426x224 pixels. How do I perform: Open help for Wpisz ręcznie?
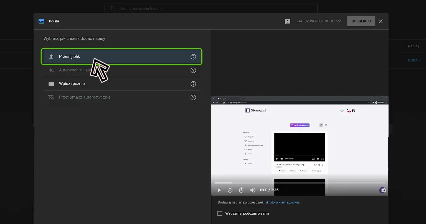(193, 84)
